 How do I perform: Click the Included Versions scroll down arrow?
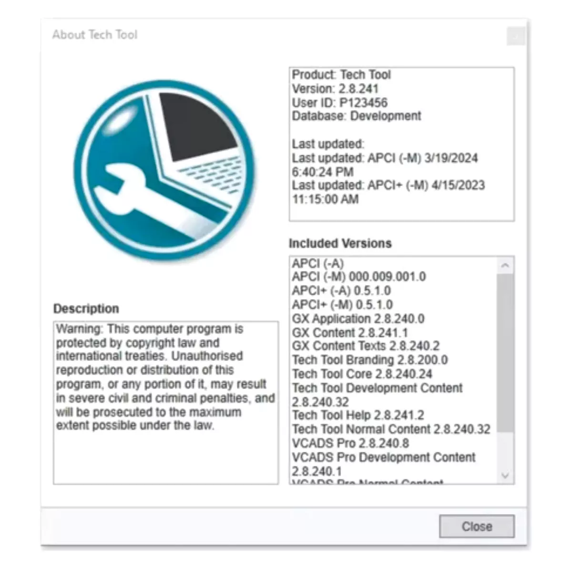click(x=505, y=475)
